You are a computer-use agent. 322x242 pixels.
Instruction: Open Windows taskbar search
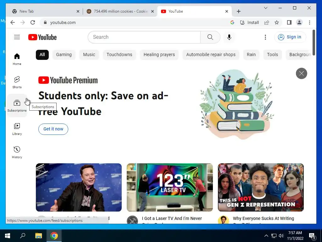(23, 236)
